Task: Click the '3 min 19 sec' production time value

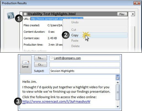Action: pyautogui.click(x=56, y=45)
